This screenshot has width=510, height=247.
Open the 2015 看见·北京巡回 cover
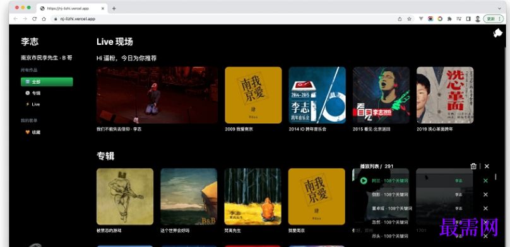[x=381, y=95]
